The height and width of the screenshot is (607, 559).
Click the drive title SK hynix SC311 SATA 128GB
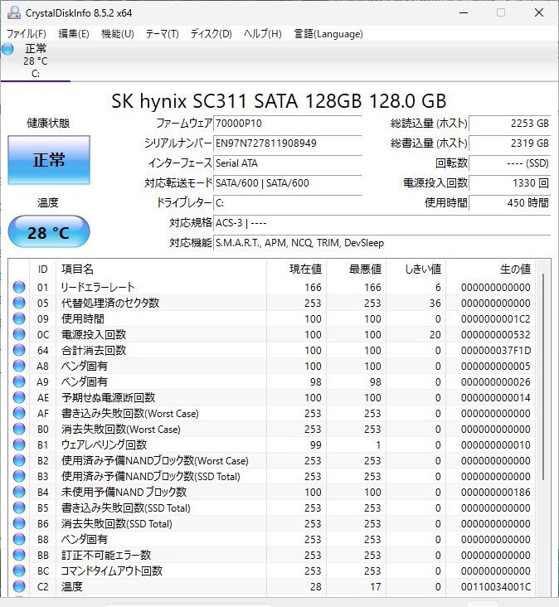pos(279,101)
